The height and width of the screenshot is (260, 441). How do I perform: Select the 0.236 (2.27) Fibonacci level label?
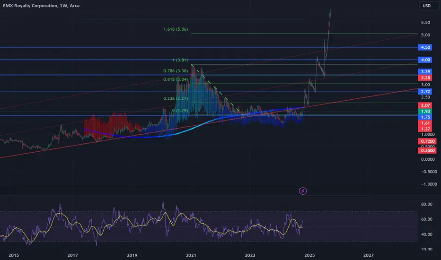point(176,98)
